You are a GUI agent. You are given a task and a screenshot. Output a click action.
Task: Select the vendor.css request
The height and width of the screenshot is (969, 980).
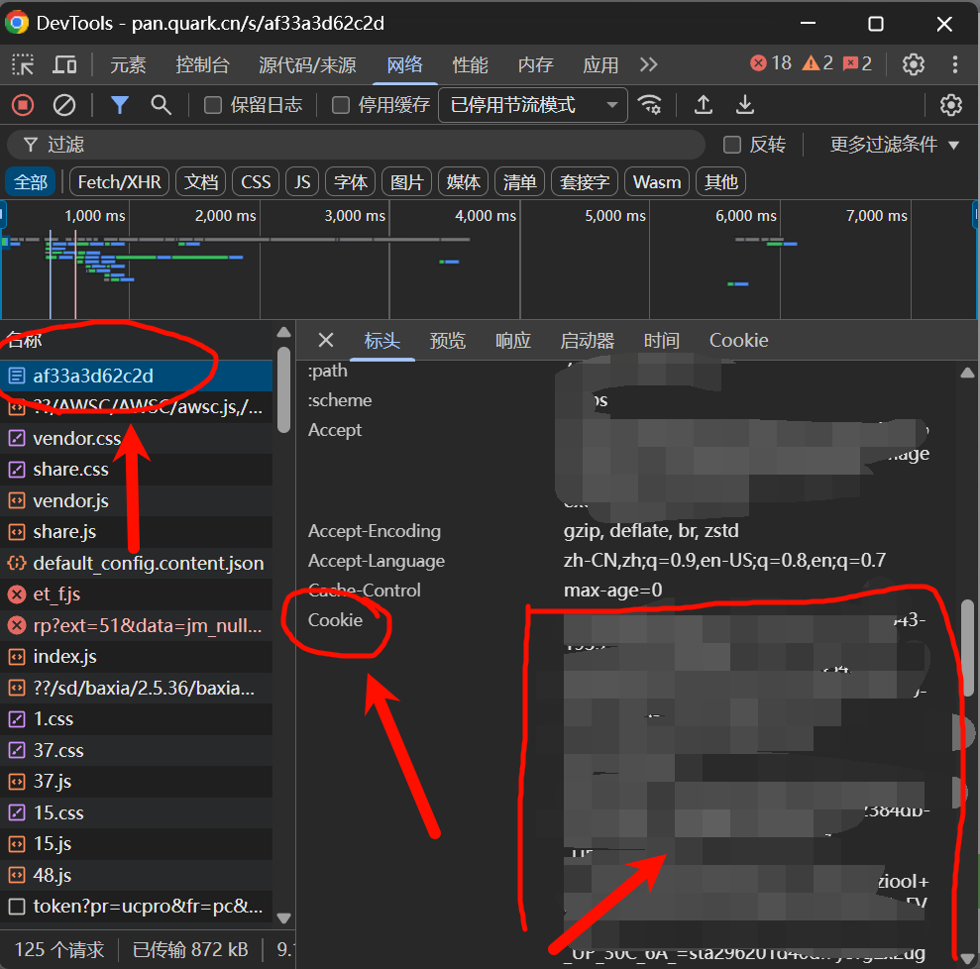[x=137, y=438]
